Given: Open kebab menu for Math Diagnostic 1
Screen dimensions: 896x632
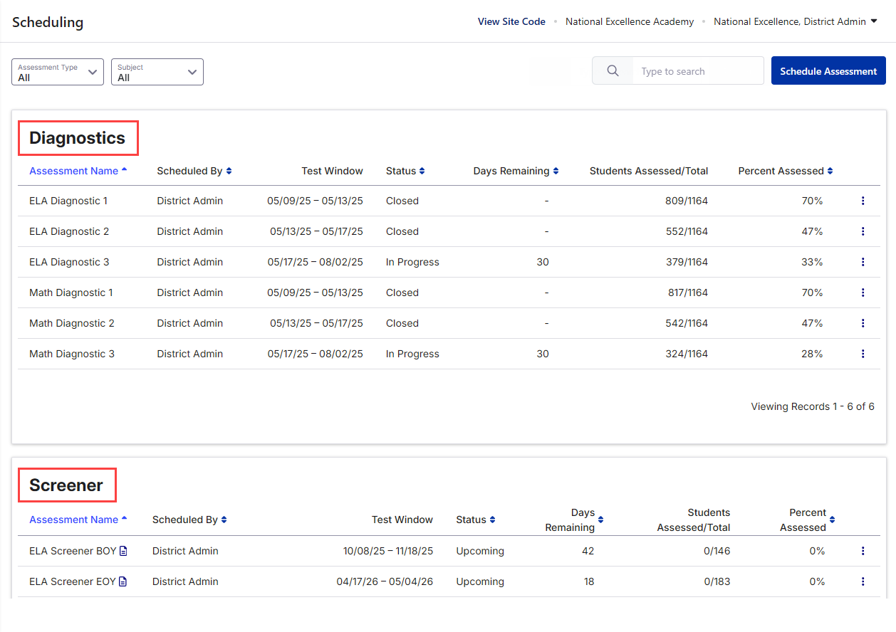Looking at the screenshot, I should click(x=863, y=293).
